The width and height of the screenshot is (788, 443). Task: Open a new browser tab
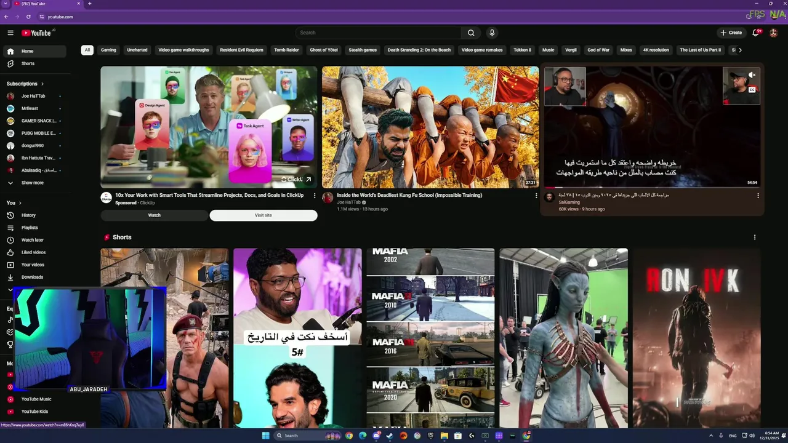point(89,4)
